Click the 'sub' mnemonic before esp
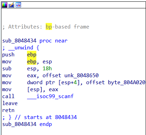This screenshot has width=146, height=135. [7, 69]
